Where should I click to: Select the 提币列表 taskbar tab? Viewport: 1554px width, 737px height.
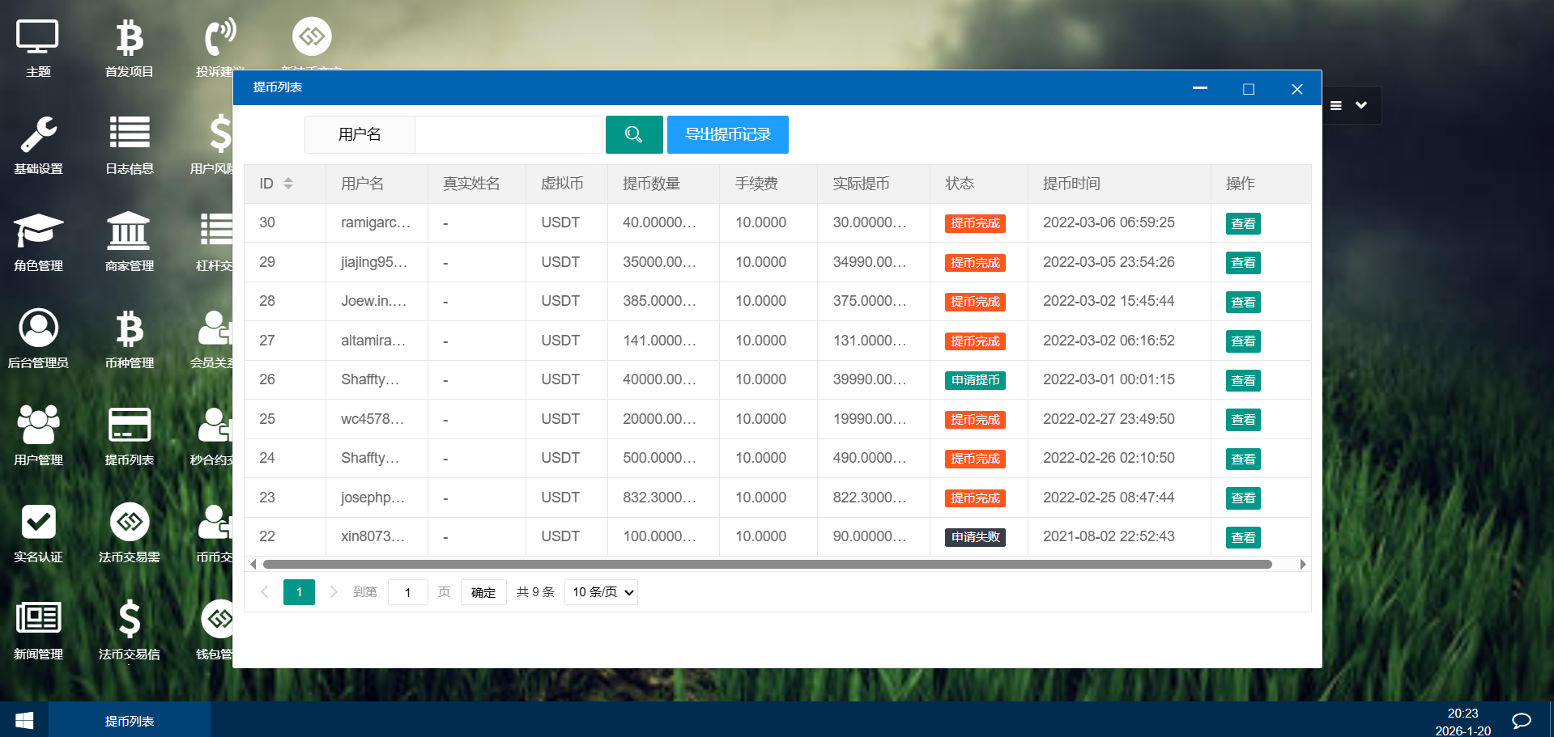tap(130, 720)
